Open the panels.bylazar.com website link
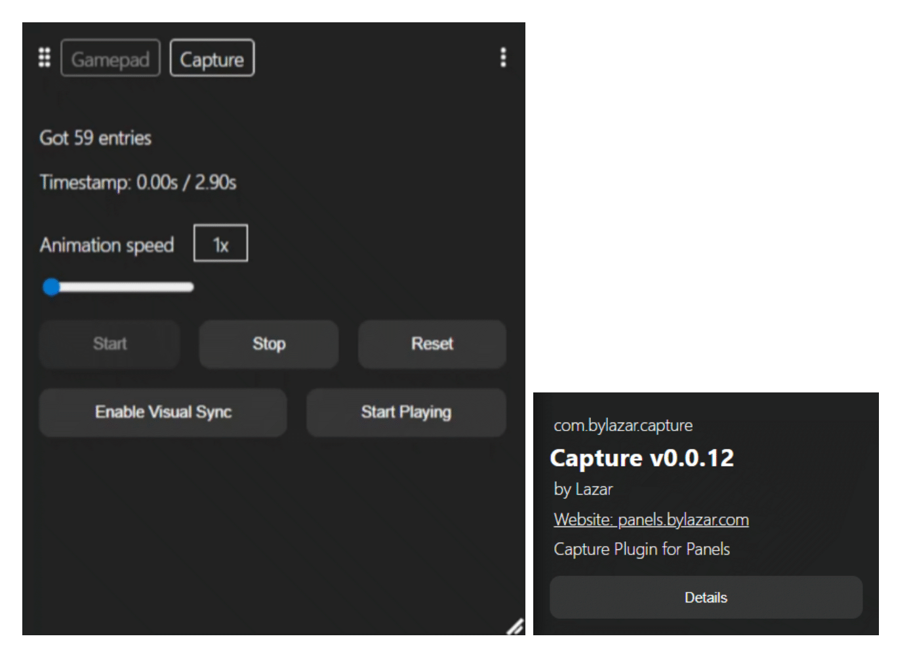The width and height of the screenshot is (915, 672). point(651,520)
